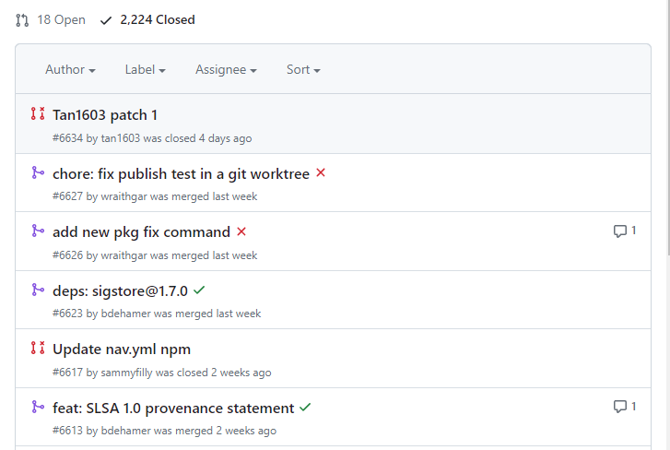Visit the author link wraithgar on #6627
Screen dimensions: 670x450
123,196
